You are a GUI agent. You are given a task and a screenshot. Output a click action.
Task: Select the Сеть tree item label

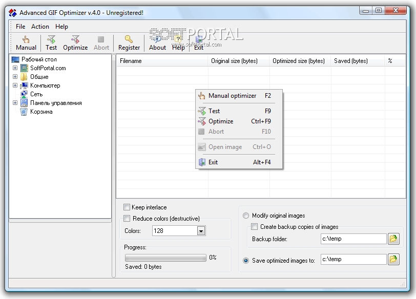coord(36,94)
